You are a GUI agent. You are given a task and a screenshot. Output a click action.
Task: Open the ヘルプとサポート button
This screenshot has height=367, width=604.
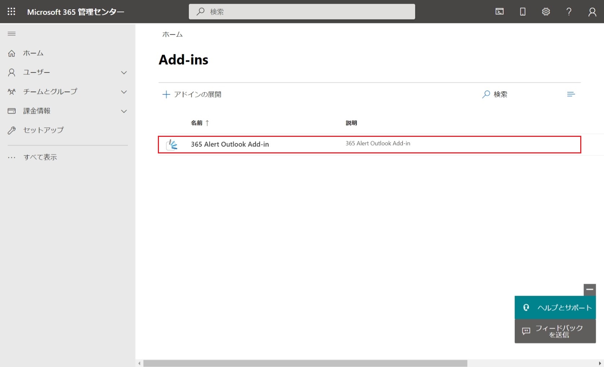(555, 308)
